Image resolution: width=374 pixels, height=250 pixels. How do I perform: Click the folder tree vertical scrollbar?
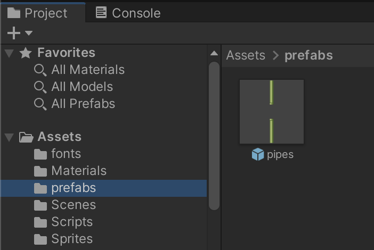[214, 136]
